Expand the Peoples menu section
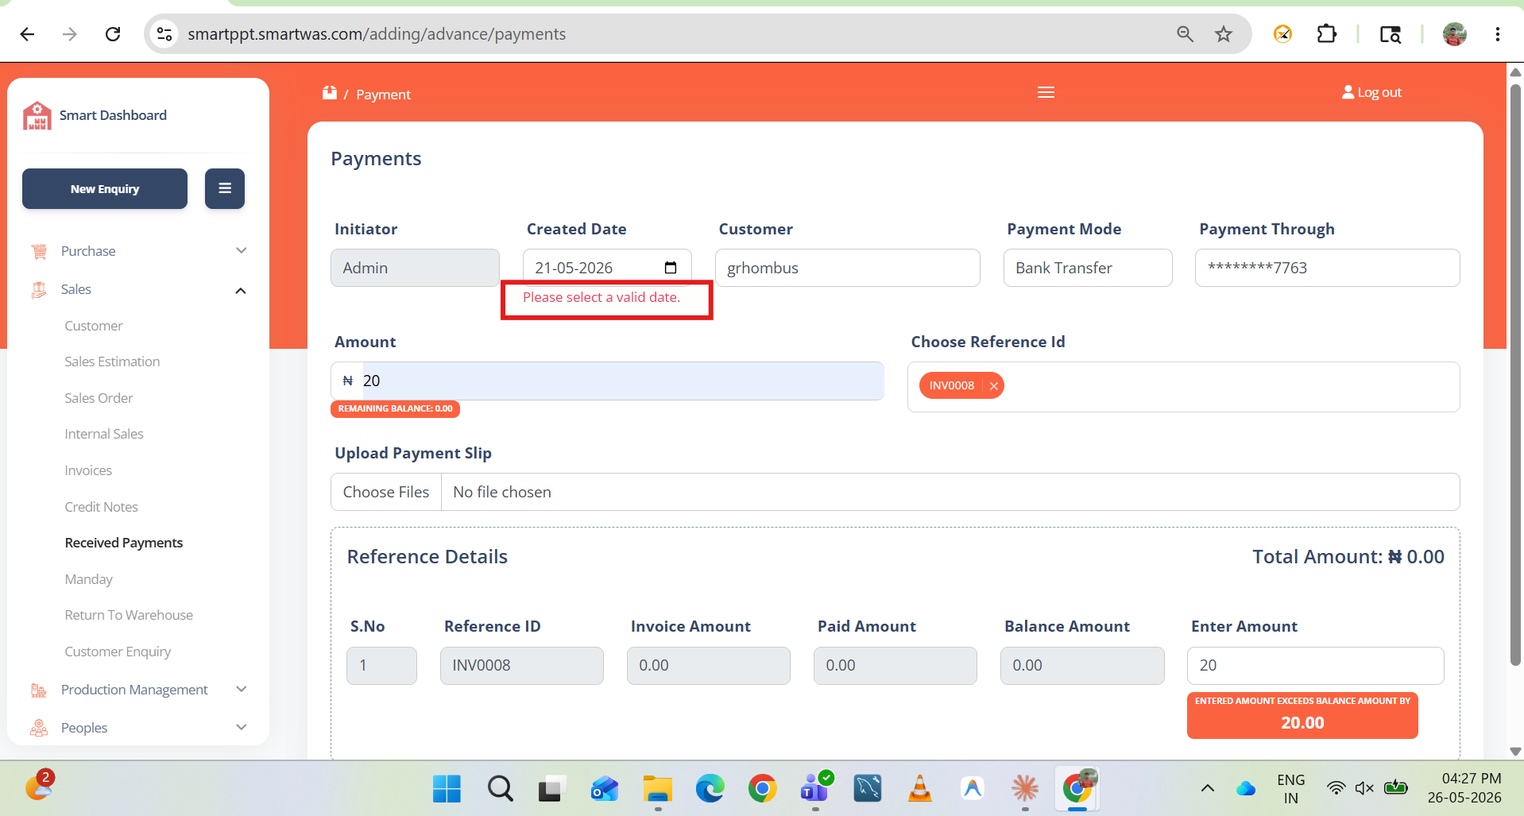1524x816 pixels. pos(242,727)
